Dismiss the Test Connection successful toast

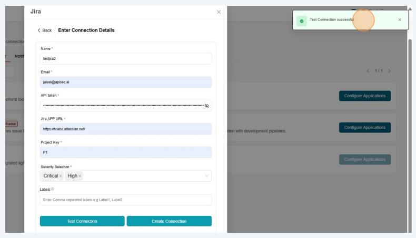click(x=400, y=20)
